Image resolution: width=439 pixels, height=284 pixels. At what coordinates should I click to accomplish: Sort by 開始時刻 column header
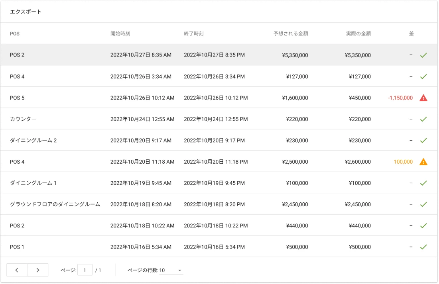coord(120,33)
